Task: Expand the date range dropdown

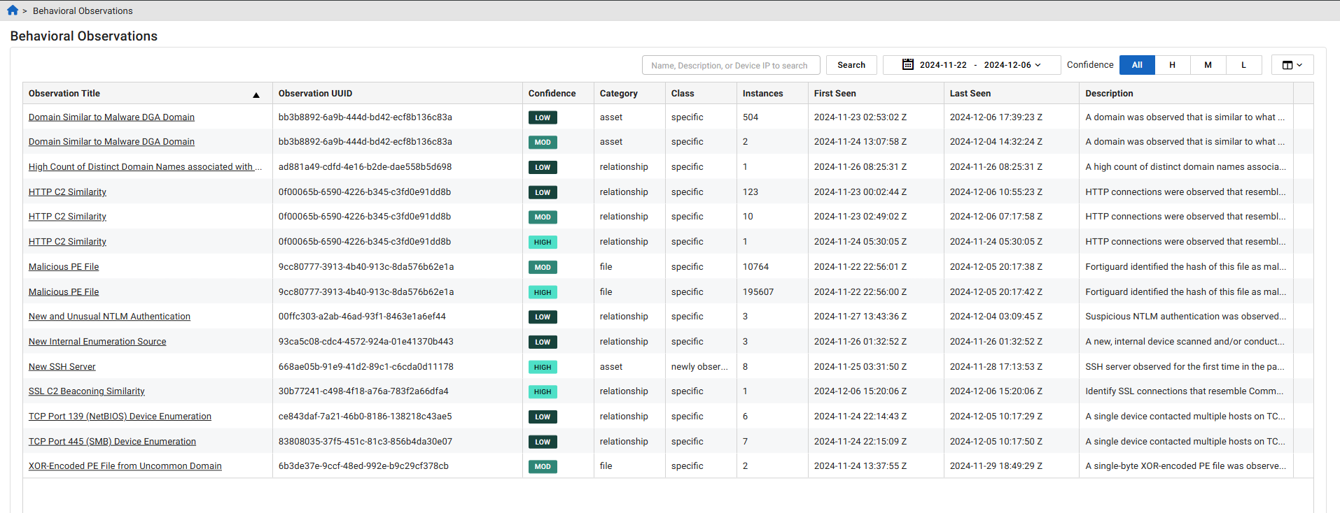Action: [x=1038, y=65]
